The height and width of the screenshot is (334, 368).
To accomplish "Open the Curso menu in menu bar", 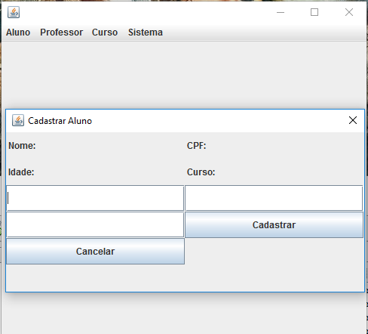I will (x=105, y=32).
